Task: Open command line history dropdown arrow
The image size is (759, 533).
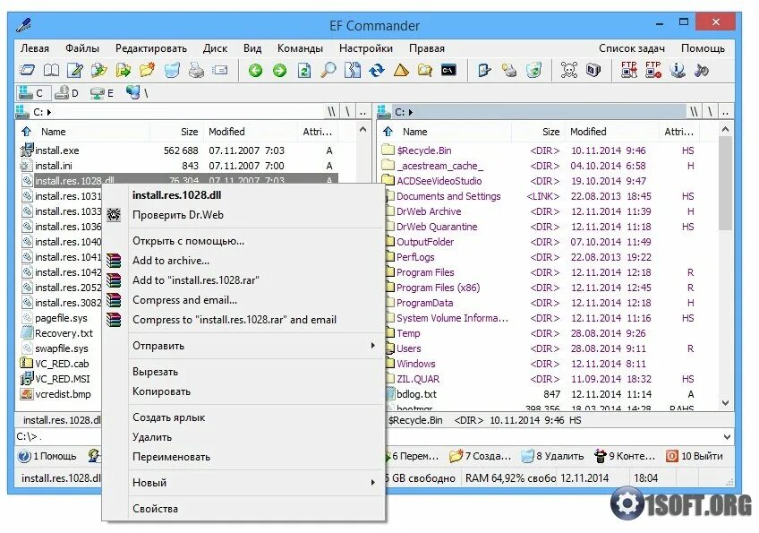Action: (x=727, y=436)
